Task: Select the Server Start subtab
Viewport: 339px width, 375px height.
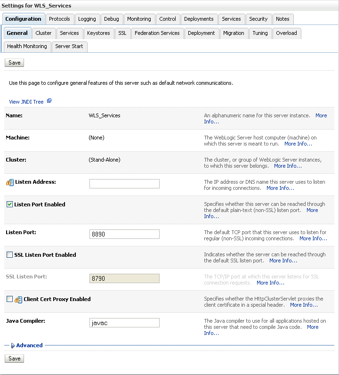Action: pyautogui.click(x=69, y=46)
